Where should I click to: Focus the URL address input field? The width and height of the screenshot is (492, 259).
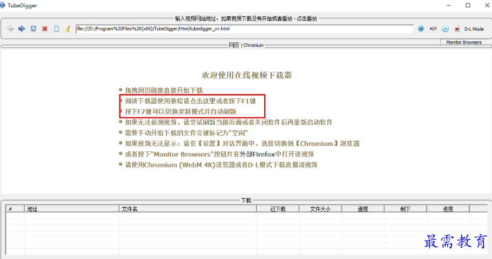[x=245, y=29]
